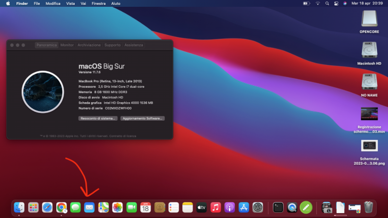Image resolution: width=388 pixels, height=218 pixels.
Task: Open the Mail app in the Dock
Action: (x=89, y=207)
